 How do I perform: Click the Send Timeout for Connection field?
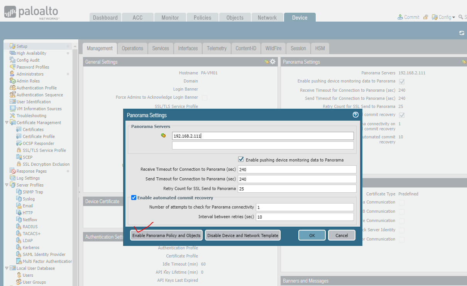point(297,179)
